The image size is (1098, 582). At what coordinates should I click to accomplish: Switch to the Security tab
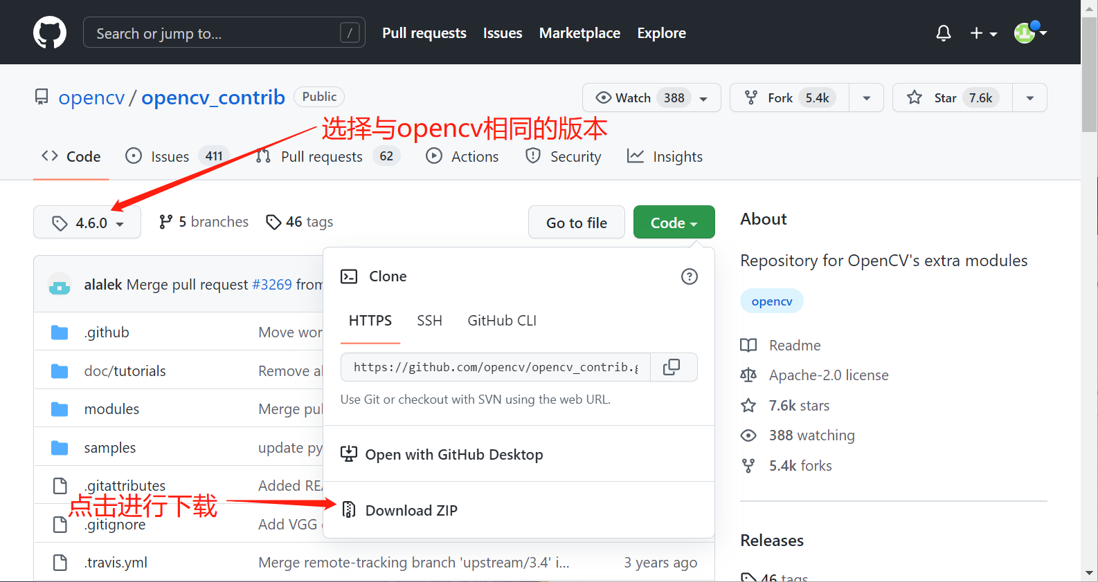[x=563, y=157]
